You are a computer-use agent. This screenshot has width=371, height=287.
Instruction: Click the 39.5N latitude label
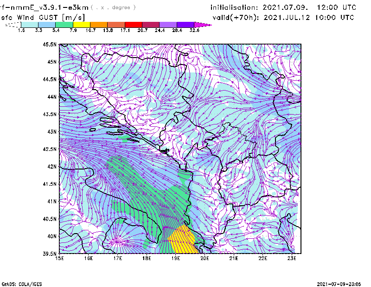(x=50, y=254)
